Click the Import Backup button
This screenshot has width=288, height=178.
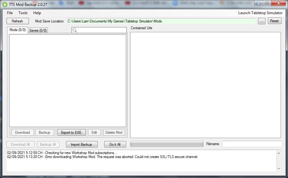81,144
